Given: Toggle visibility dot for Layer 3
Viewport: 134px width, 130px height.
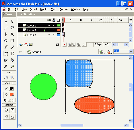Looking at the screenshot, I should click(x=49, y=25).
